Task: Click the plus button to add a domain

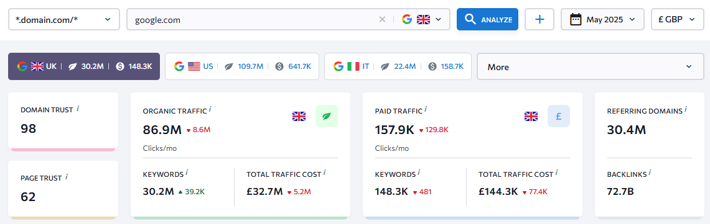Action: pyautogui.click(x=540, y=19)
